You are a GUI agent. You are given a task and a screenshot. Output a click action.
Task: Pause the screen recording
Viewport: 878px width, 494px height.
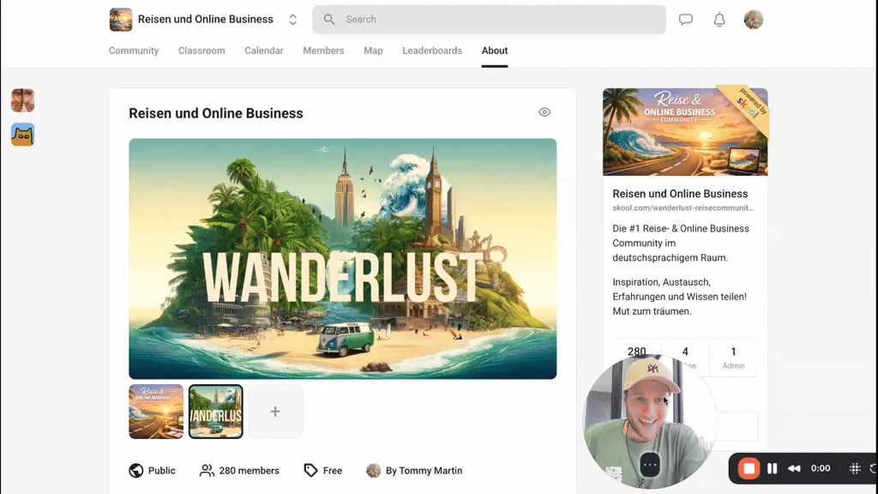click(773, 468)
